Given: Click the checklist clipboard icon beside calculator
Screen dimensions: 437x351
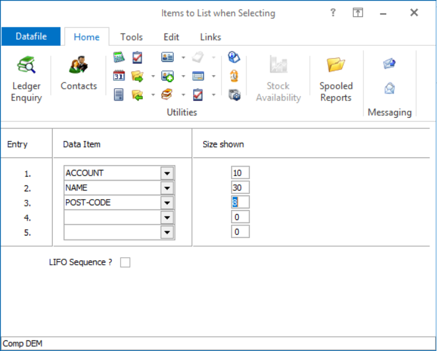Looking at the screenshot, I should (x=137, y=57).
